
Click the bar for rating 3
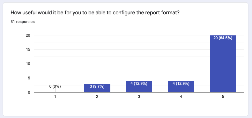[x=139, y=87]
